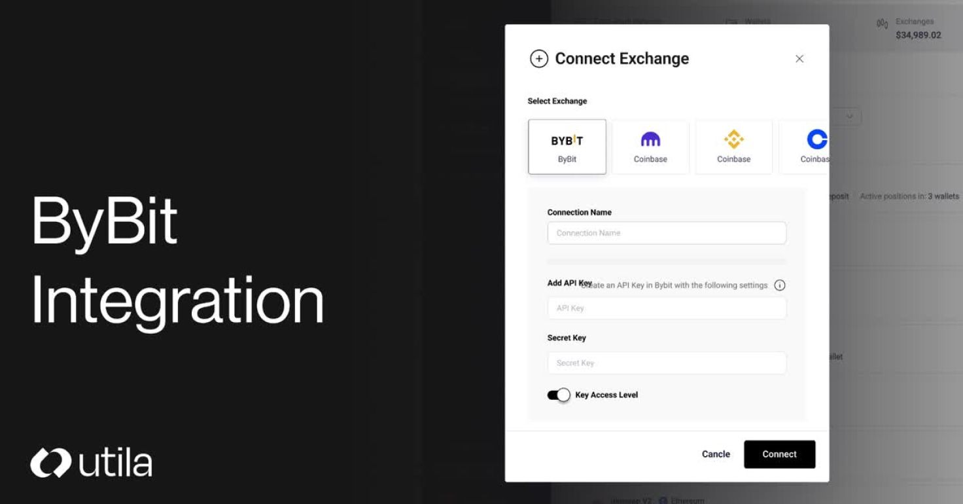Click the Ethereum network icon at bottom
This screenshot has height=504, width=963.
click(663, 501)
